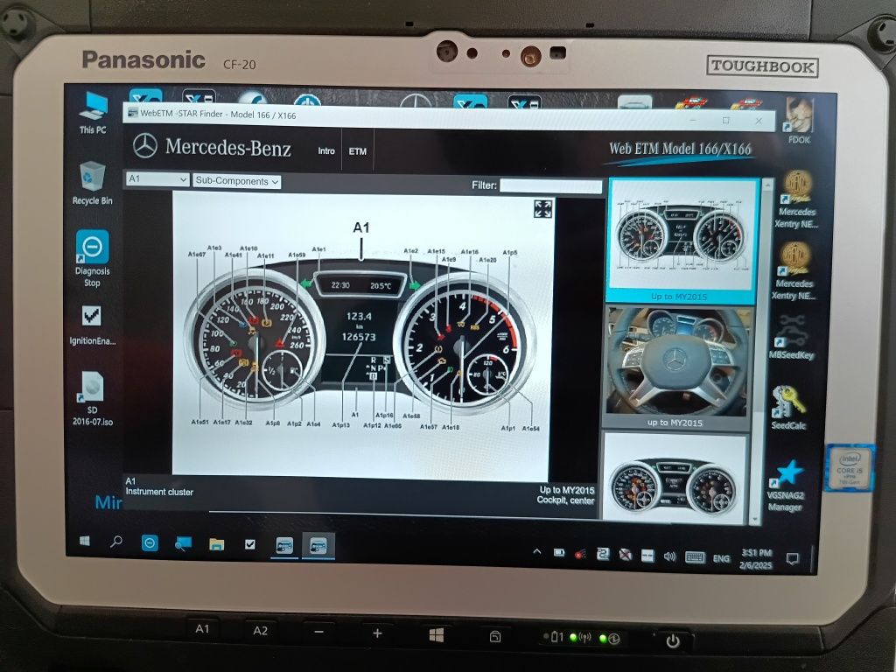This screenshot has width=896, height=672.
Task: Open the blue Diagnosis Stop taskbar icon
Action: coord(150,542)
